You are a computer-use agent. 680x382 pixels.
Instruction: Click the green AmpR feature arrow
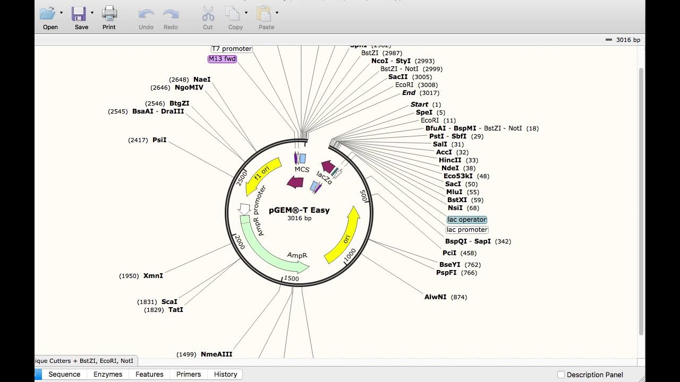(266, 251)
